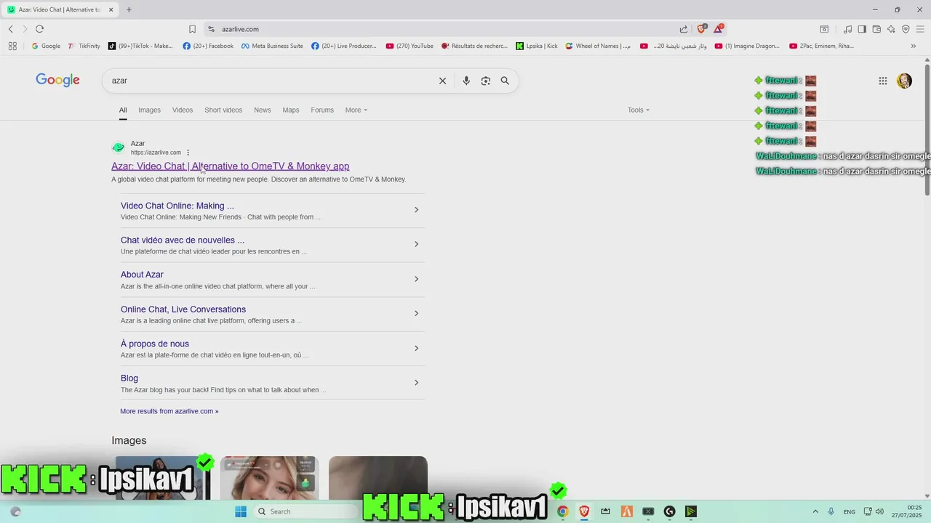931x523 pixels.
Task: Go to Google homepage via logo
Action: (x=57, y=81)
